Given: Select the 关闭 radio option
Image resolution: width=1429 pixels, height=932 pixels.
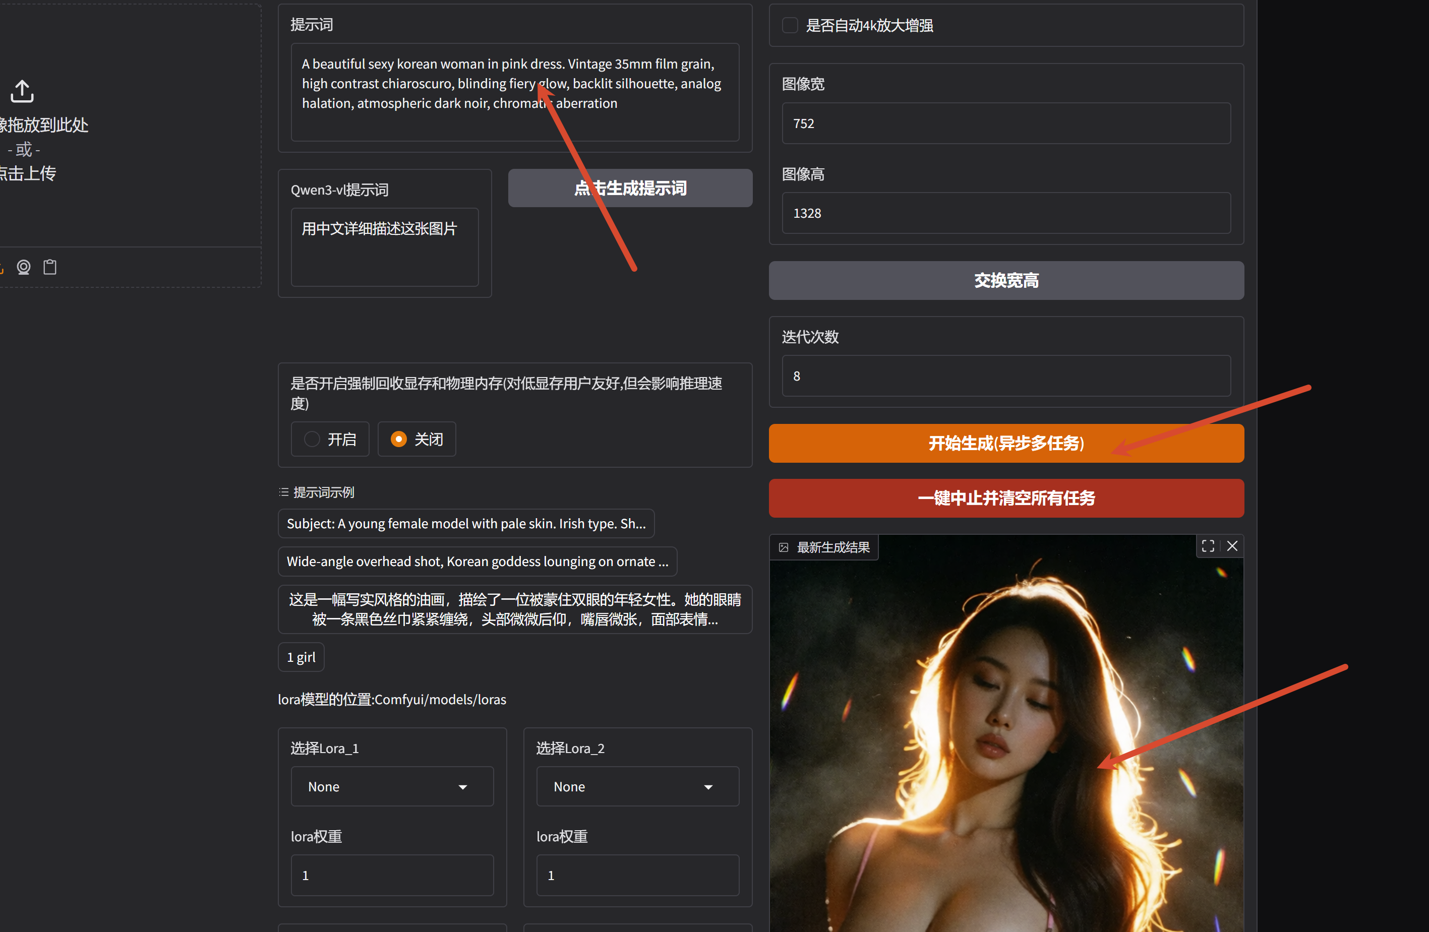Looking at the screenshot, I should click(x=416, y=440).
